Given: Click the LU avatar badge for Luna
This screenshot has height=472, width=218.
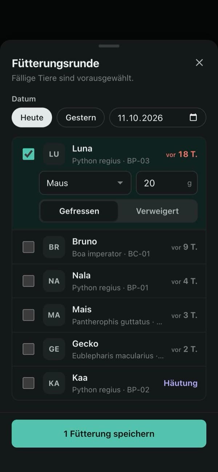Looking at the screenshot, I should tap(54, 154).
